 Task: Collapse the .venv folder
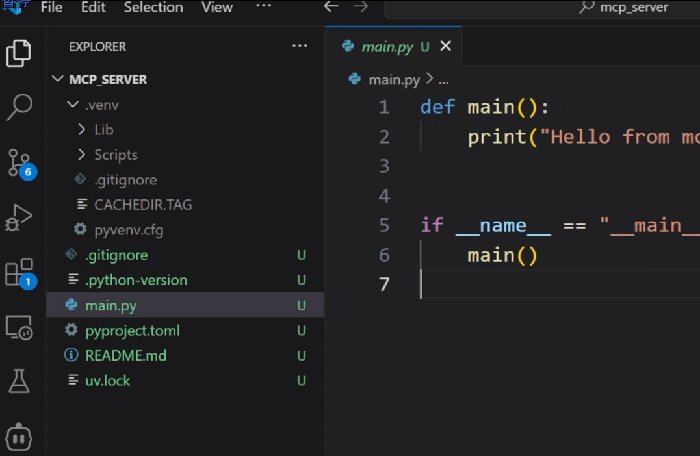(x=185, y=105)
